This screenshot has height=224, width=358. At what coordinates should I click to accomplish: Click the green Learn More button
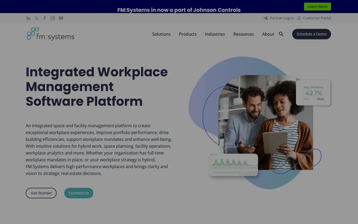pos(317,7)
